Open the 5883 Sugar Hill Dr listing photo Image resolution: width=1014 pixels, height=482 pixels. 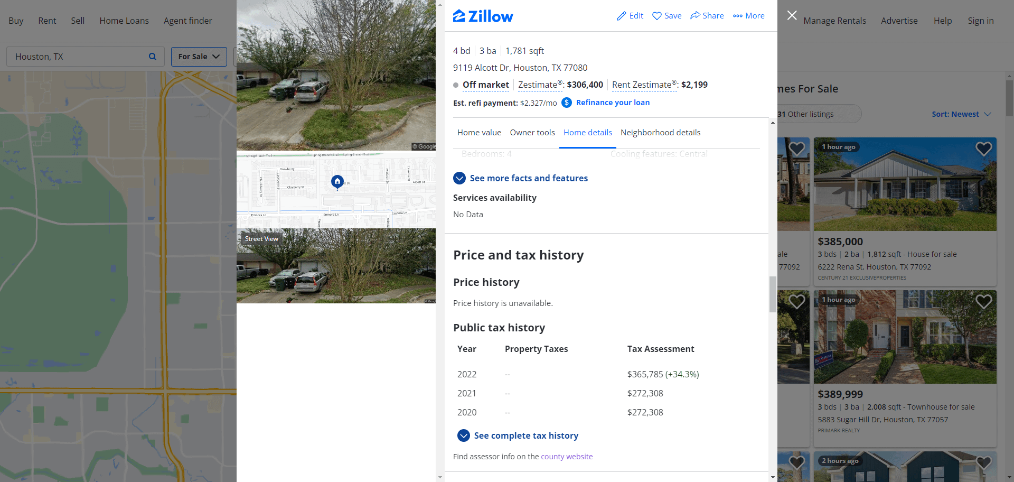point(905,337)
